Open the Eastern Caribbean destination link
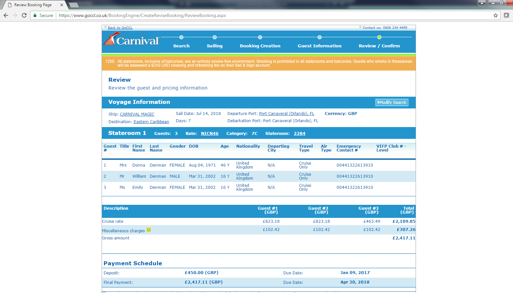Viewport: 513px width, 293px height. pyautogui.click(x=151, y=122)
